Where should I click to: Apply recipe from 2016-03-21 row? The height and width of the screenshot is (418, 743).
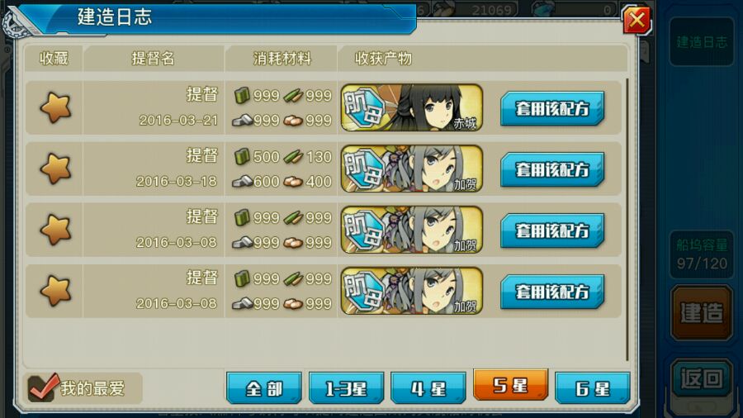pos(552,108)
